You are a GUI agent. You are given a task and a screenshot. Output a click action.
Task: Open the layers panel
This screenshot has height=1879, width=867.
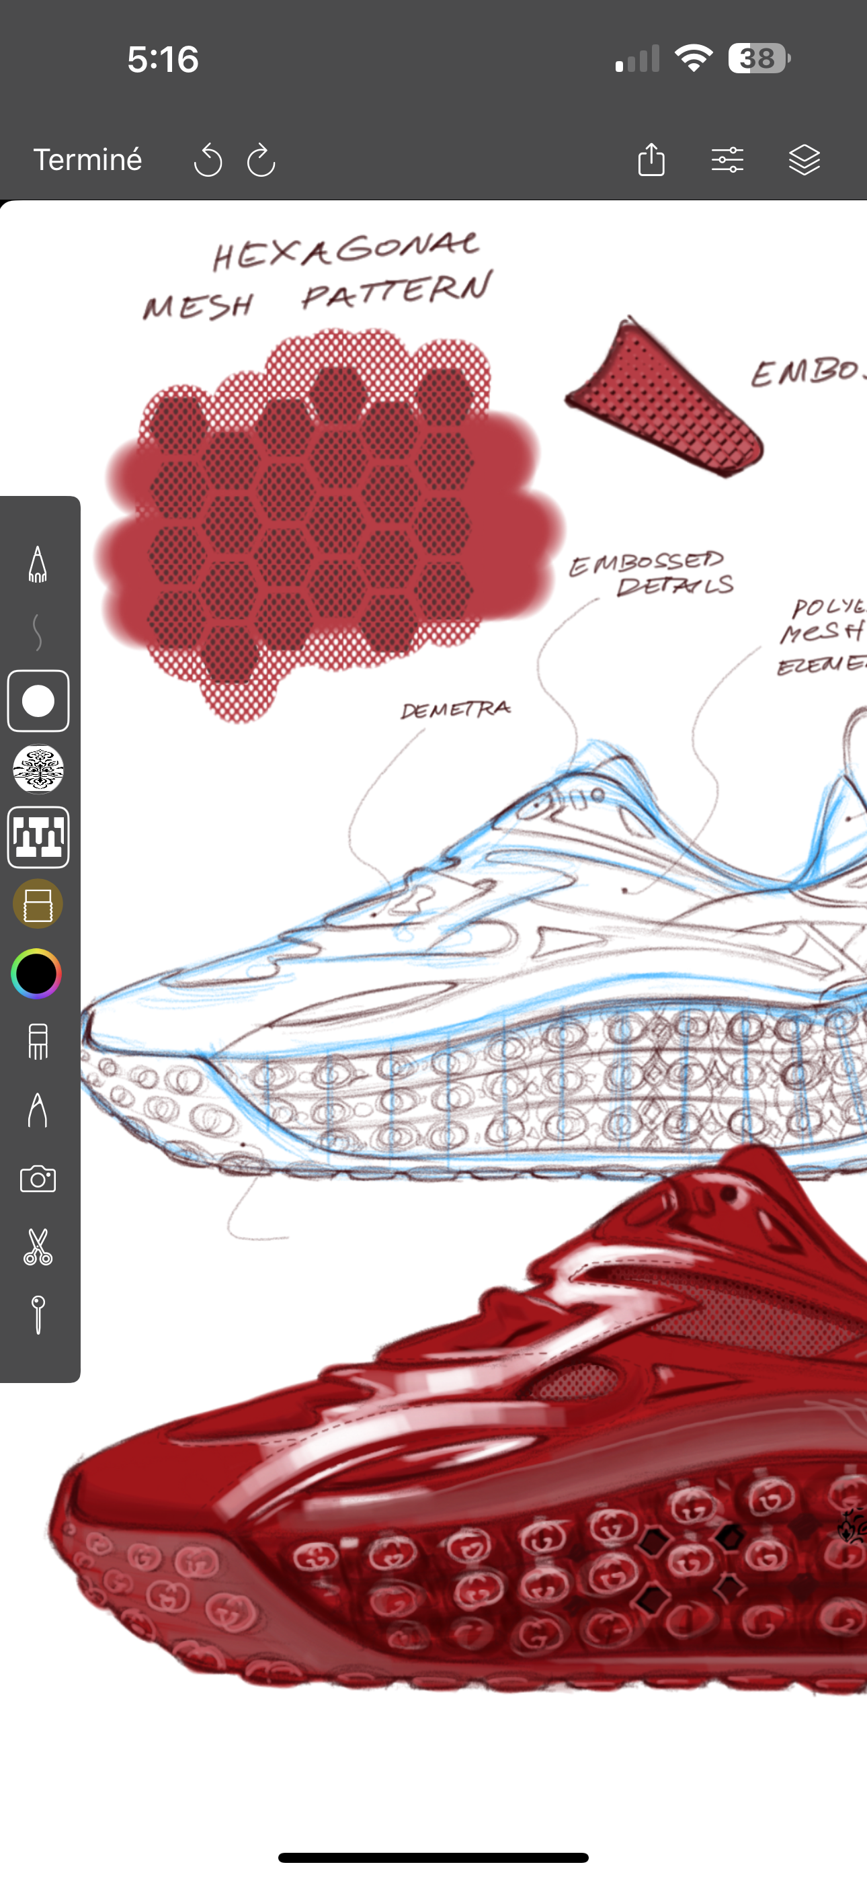tap(804, 160)
